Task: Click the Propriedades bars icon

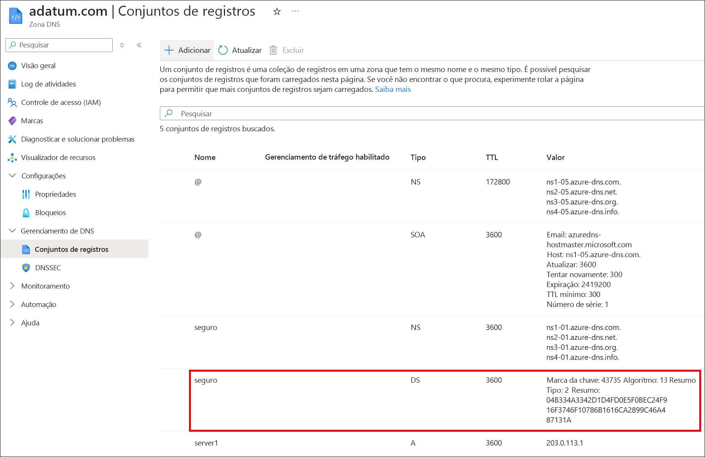Action: click(x=26, y=194)
